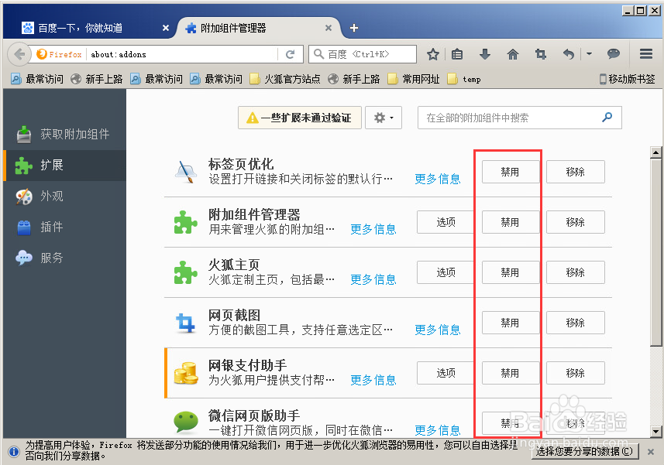This screenshot has width=664, height=465.
Task: Open the 移动版书签 bookmarks item
Action: coord(627,79)
